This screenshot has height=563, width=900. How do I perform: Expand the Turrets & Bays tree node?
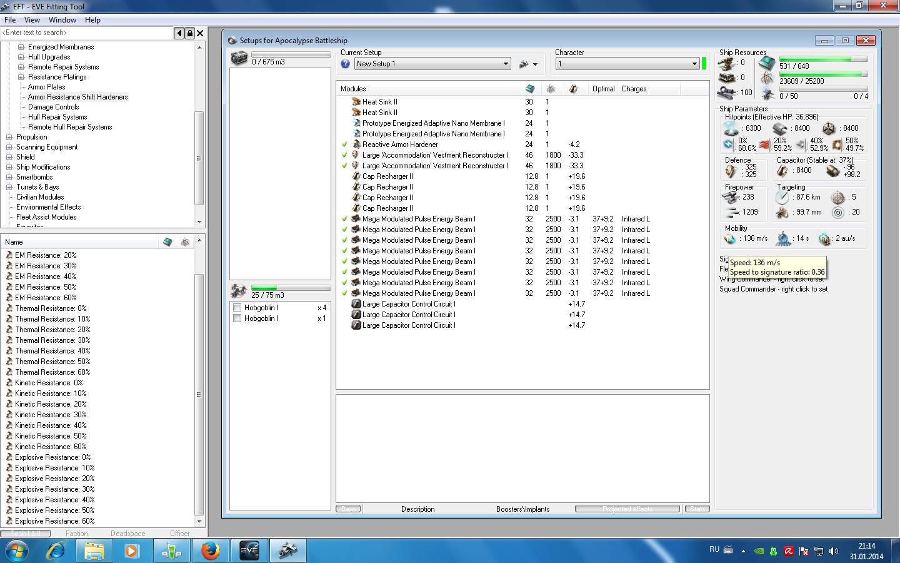coord(9,187)
